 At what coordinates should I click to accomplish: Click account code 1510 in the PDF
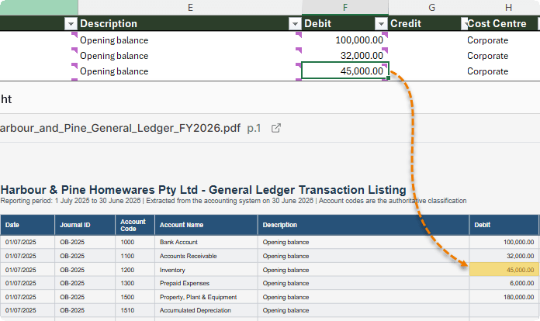click(x=127, y=310)
